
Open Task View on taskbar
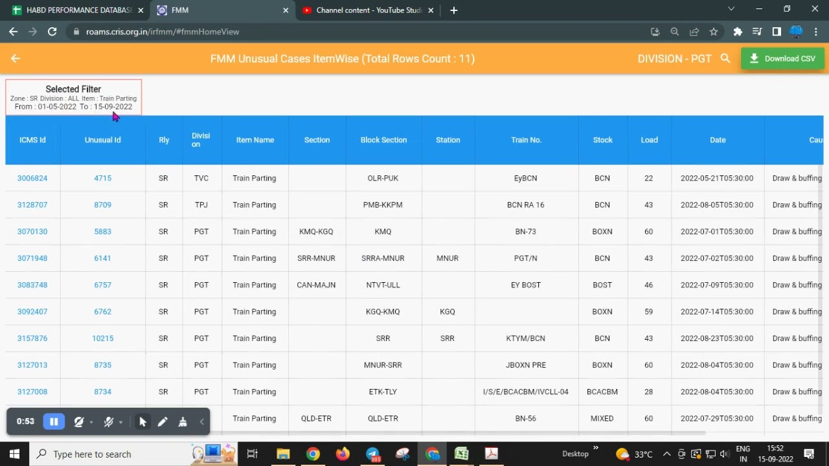[253, 454]
